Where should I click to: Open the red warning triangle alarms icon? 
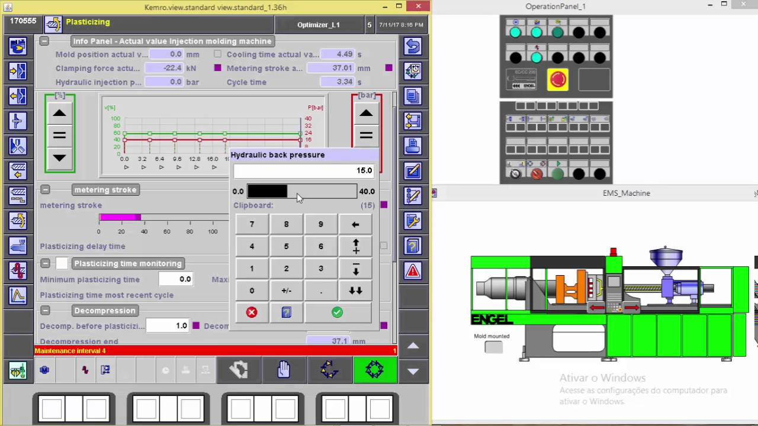[413, 270]
